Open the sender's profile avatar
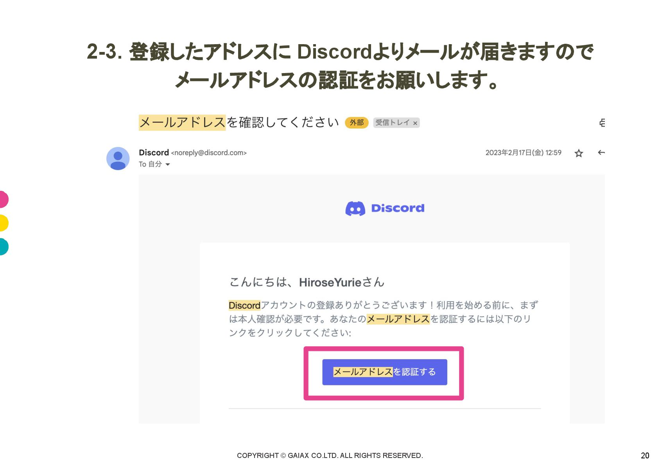This screenshot has width=660, height=465. pos(118,158)
